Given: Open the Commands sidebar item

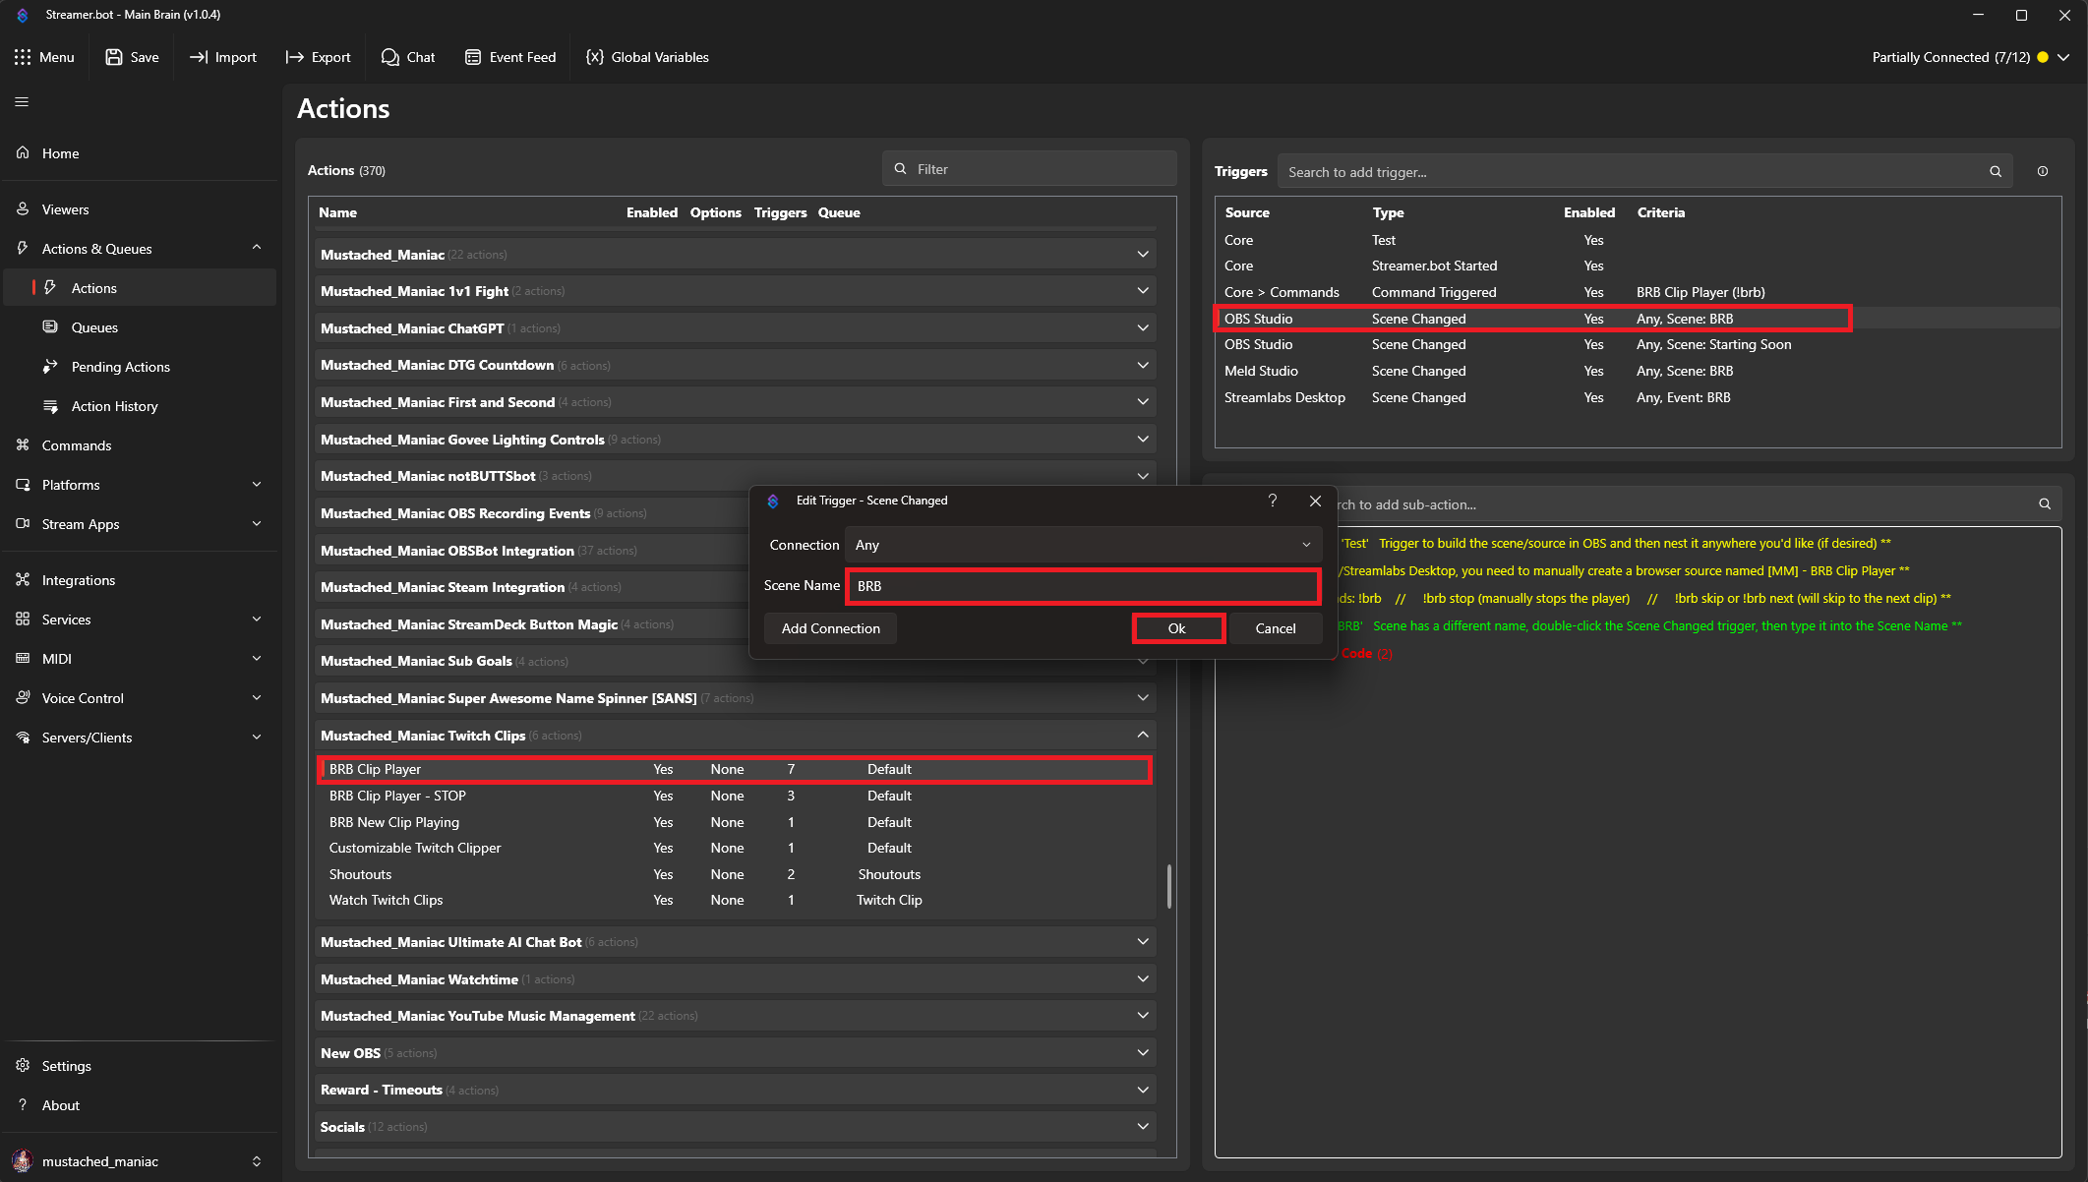Looking at the screenshot, I should (76, 445).
